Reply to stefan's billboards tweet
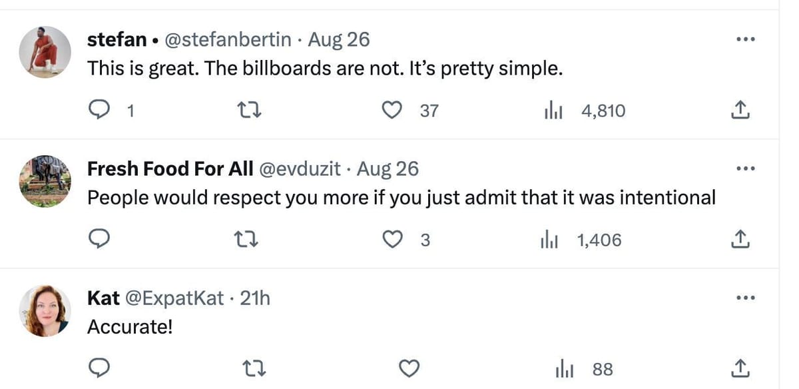This screenshot has width=799, height=389. click(99, 111)
